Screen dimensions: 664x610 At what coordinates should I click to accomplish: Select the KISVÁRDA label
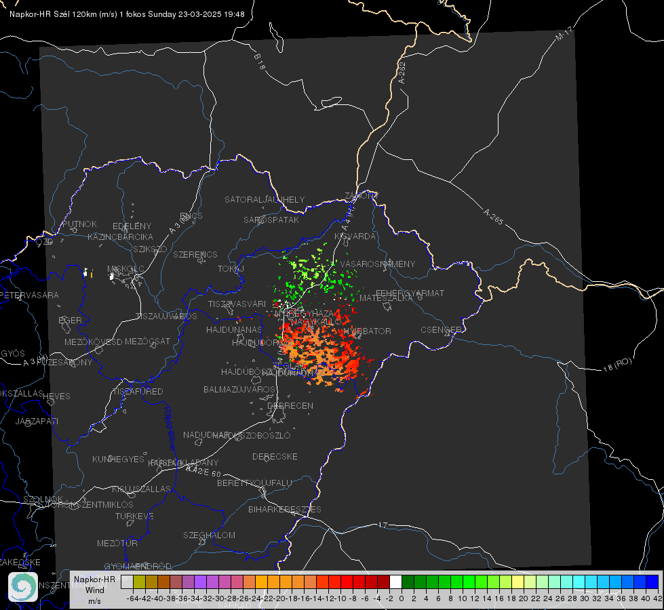pyautogui.click(x=355, y=237)
